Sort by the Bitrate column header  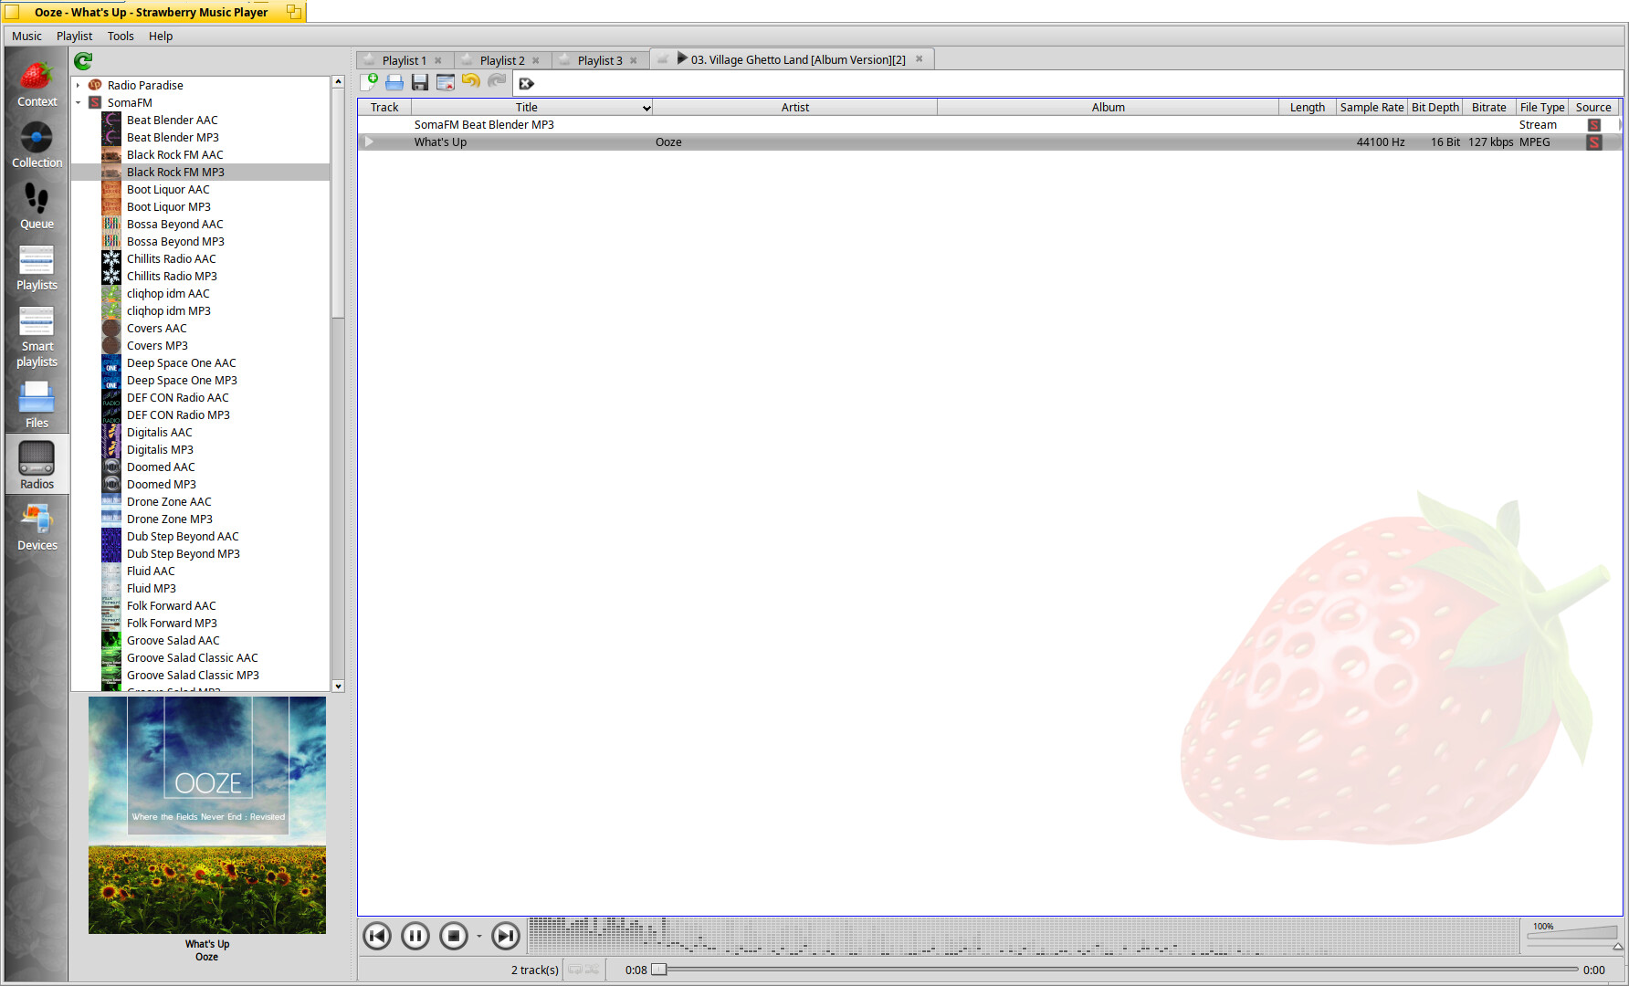pos(1489,108)
